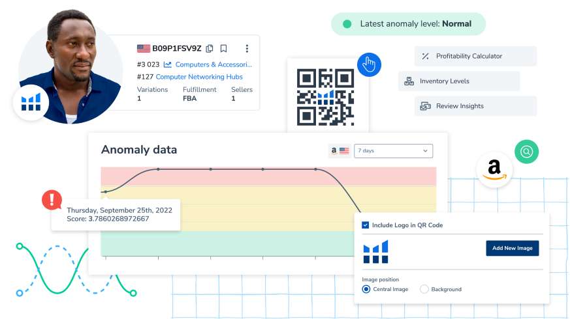The image size is (570, 319).
Task: Open the Amazon US marketplace selector
Action: (x=339, y=151)
